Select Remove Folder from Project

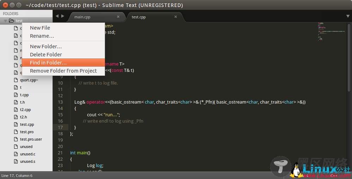click(x=63, y=71)
